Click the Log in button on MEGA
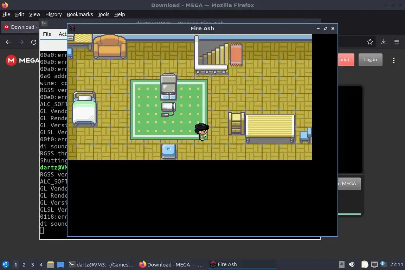This screenshot has height=270, width=405. pyautogui.click(x=371, y=60)
